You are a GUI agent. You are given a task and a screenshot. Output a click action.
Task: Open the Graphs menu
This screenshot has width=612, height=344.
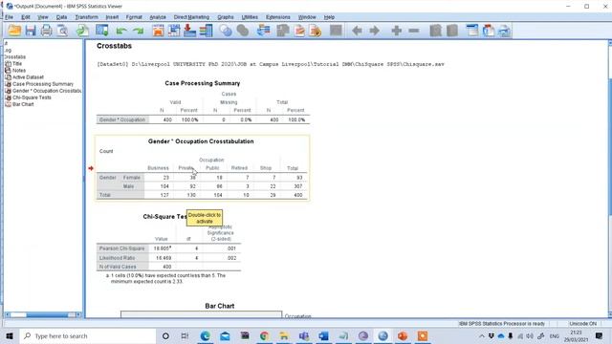coord(226,17)
